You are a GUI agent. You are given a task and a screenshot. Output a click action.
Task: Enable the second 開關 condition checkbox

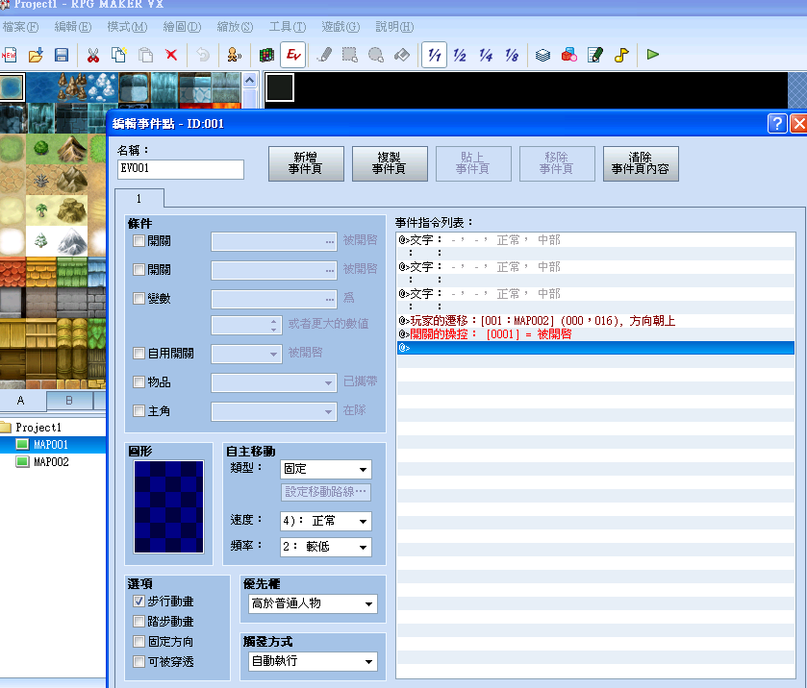[139, 269]
